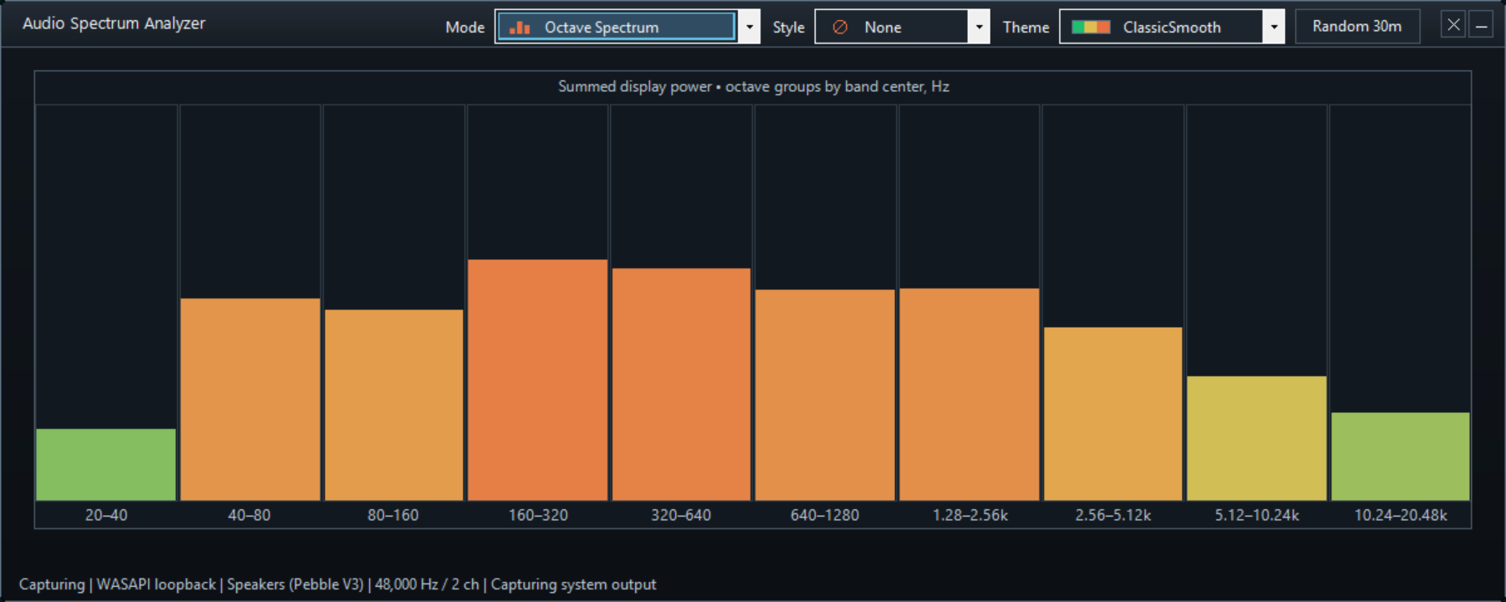This screenshot has height=602, width=1506.
Task: Click the 10.24–20.48k green bar
Action: click(1401, 457)
